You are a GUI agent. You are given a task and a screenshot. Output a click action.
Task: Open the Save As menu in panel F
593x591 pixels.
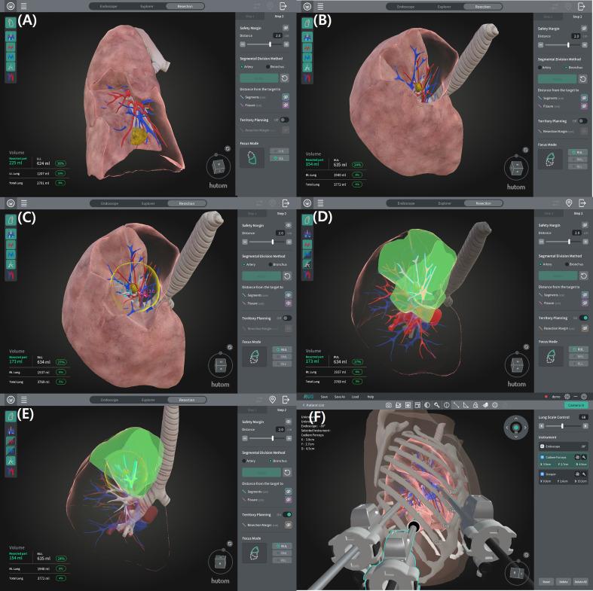tap(340, 397)
